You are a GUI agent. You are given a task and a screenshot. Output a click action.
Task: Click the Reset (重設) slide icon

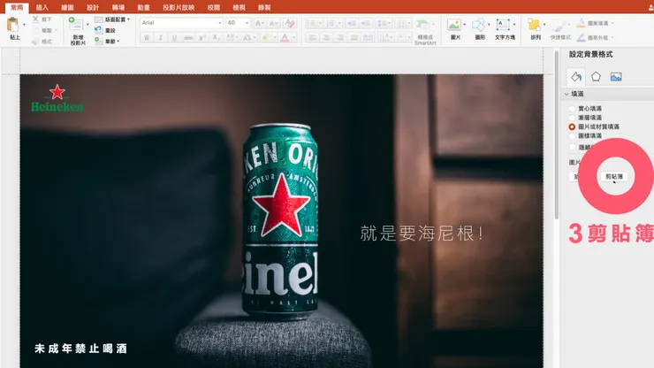(x=98, y=30)
